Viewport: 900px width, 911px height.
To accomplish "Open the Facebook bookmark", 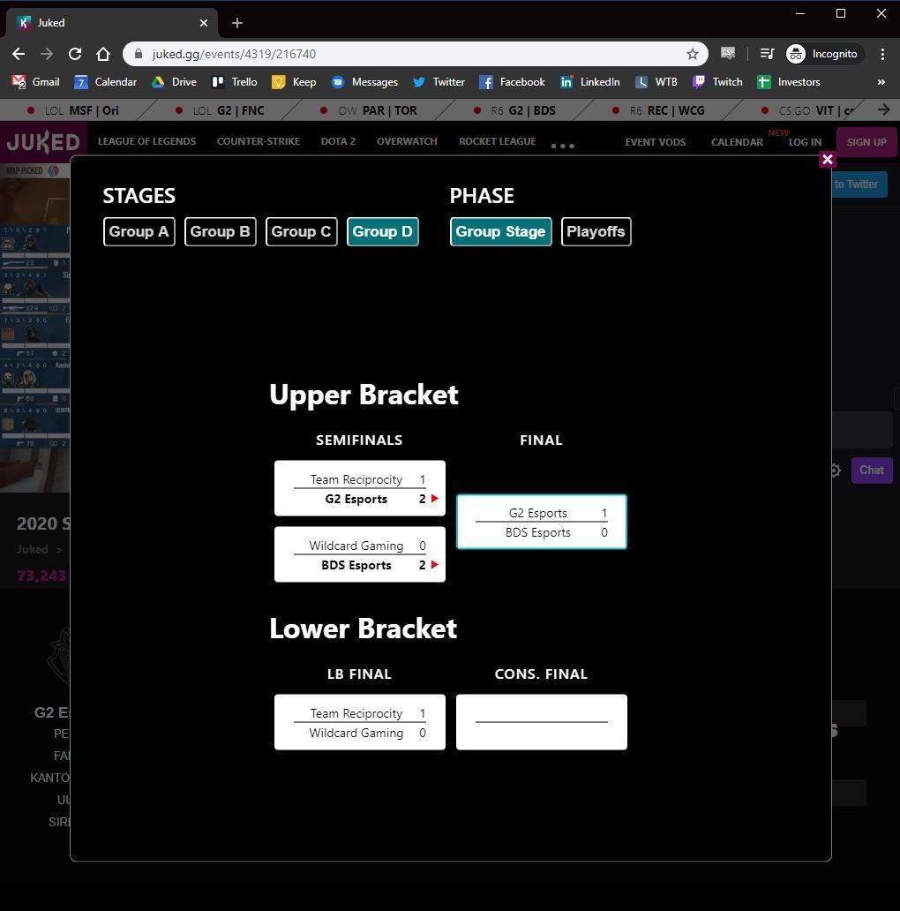I will (512, 82).
